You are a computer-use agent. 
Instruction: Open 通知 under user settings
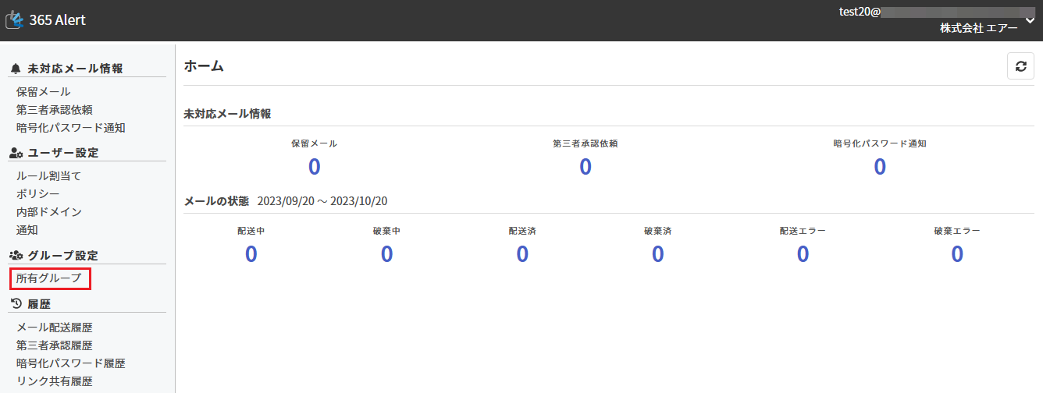coord(27,230)
